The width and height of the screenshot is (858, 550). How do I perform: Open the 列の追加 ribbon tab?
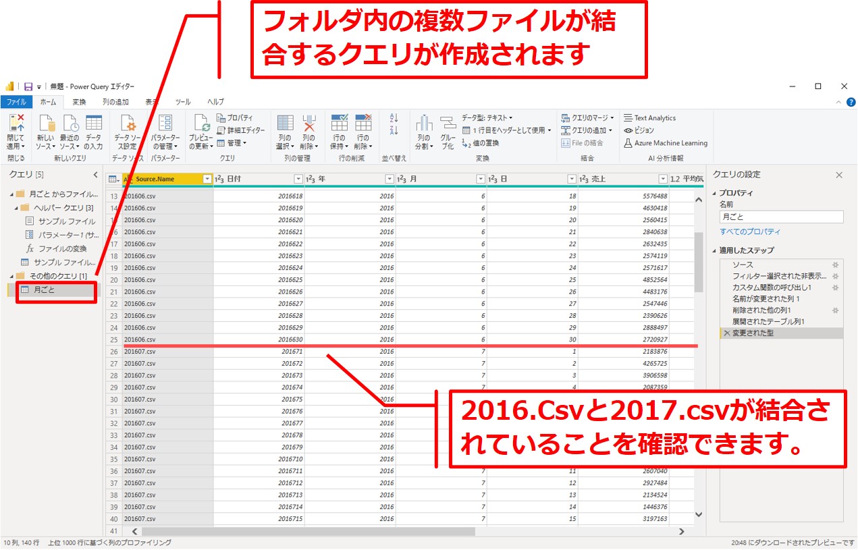115,102
